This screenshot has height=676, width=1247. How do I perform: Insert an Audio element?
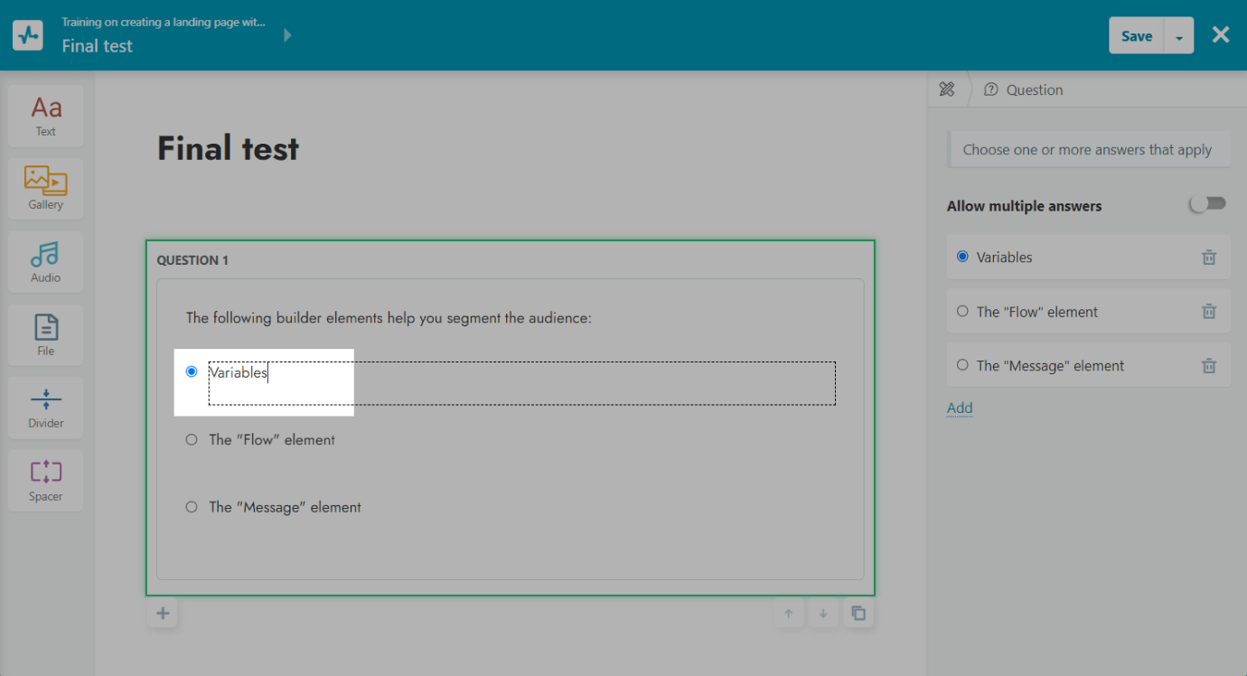point(45,262)
